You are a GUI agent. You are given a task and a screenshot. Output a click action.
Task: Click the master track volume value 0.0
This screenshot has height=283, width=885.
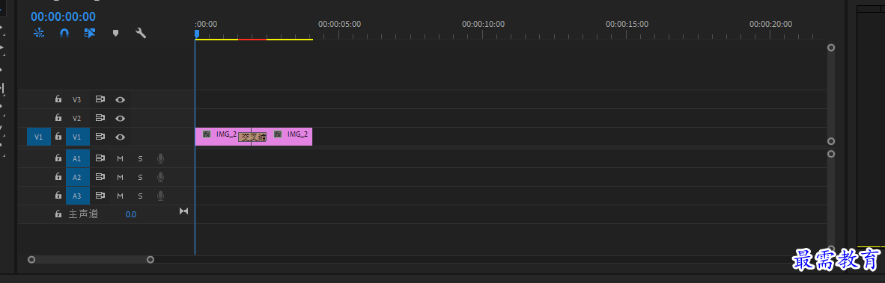[x=131, y=214]
